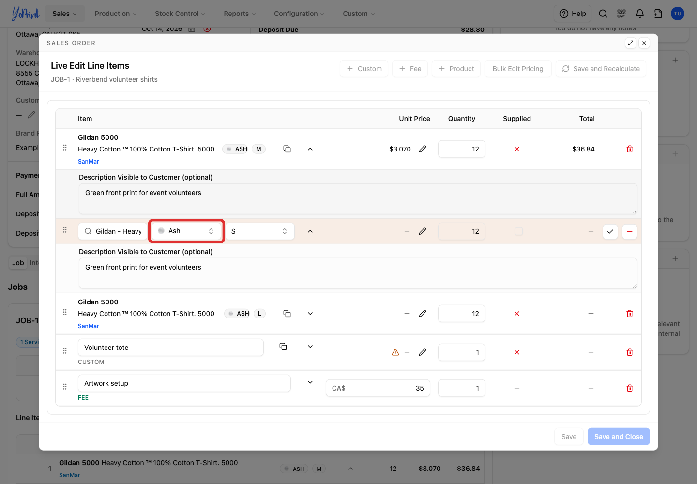This screenshot has height=484, width=697.
Task: Open the S size dropdown
Action: coord(260,231)
